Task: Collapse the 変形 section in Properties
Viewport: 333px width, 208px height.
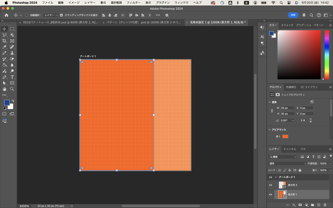Action: pos(270,102)
